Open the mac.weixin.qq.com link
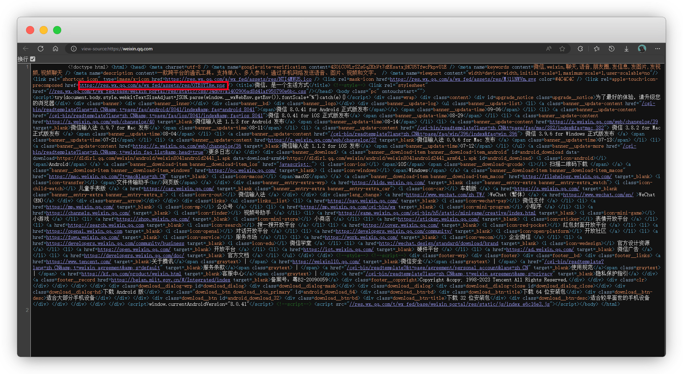The height and width of the screenshot is (374, 683). [x=107, y=176]
